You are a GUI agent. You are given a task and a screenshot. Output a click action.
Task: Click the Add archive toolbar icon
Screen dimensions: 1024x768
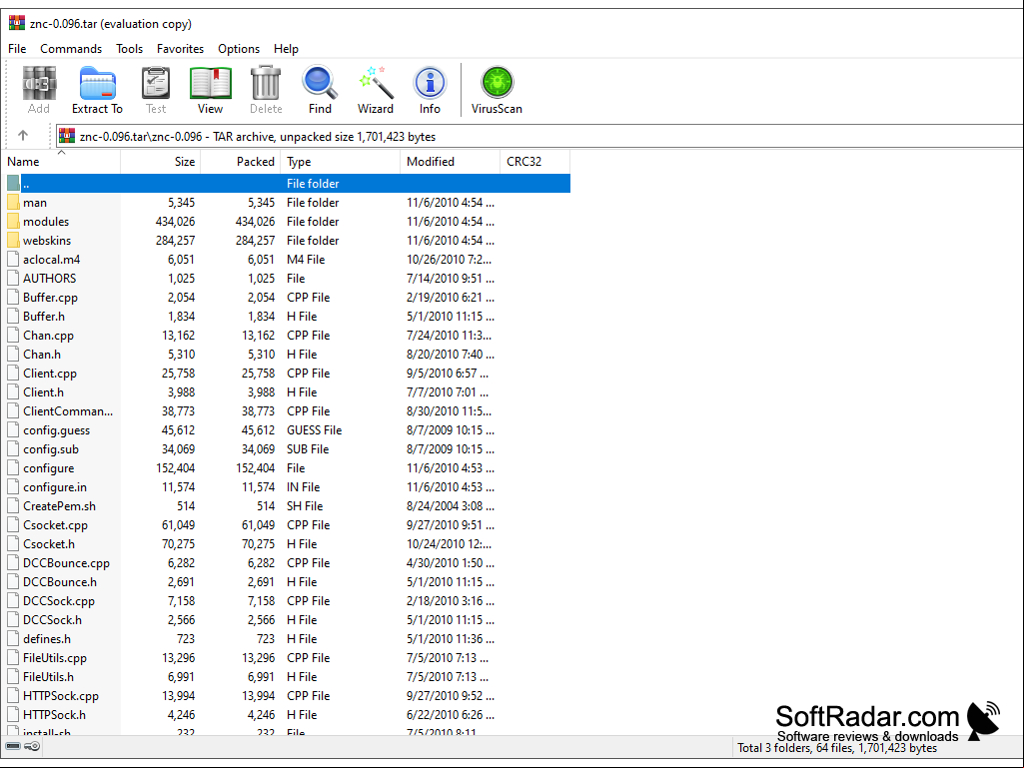39,84
